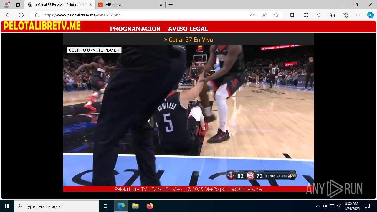
Task: Add this page to favorites
Action: pos(276,15)
